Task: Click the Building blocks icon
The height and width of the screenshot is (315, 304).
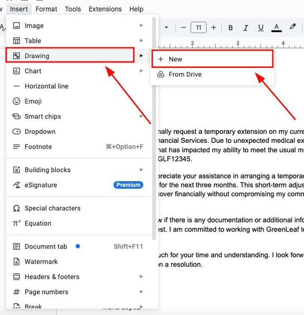Action: point(16,170)
